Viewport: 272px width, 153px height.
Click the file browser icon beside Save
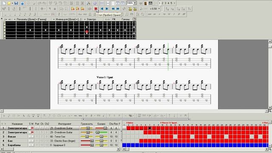point(22,3)
